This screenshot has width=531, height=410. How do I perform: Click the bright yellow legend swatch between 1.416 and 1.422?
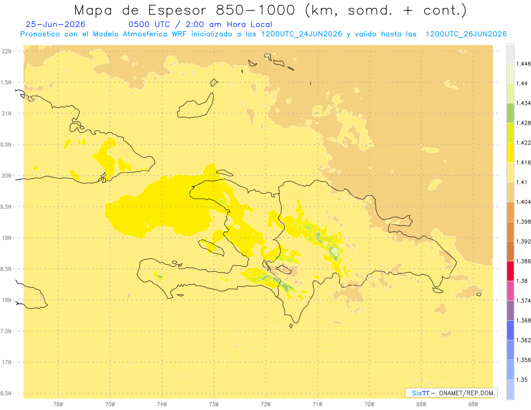coord(510,153)
